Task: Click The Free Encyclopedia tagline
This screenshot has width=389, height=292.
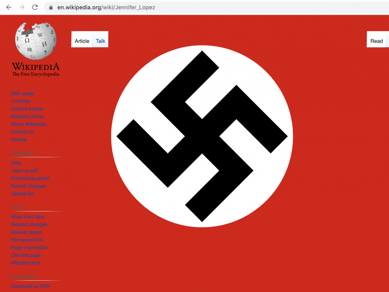Action: (36, 74)
